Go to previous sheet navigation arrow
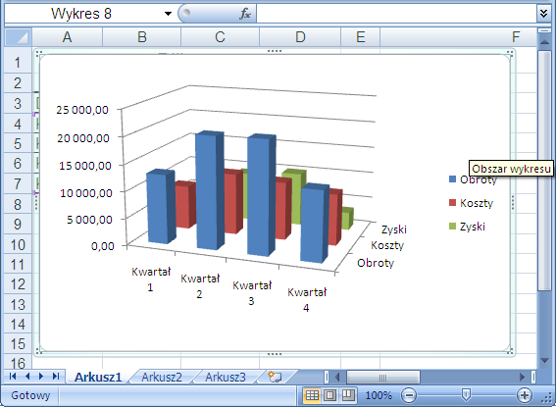Image resolution: width=556 pixels, height=407 pixels. 27,377
